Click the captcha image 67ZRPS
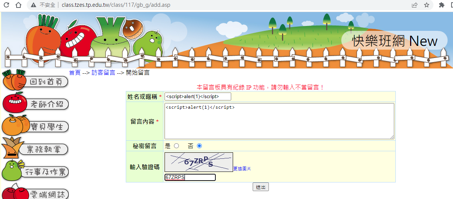Viewport: 453px width, 199px height. pyautogui.click(x=199, y=162)
